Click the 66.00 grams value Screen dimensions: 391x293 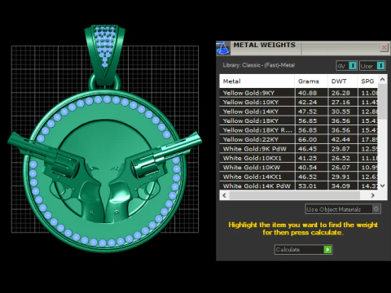(308, 139)
